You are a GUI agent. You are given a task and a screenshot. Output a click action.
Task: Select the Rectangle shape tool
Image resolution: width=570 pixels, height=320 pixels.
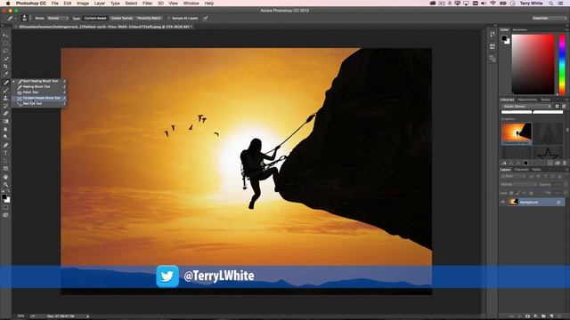tap(5, 168)
